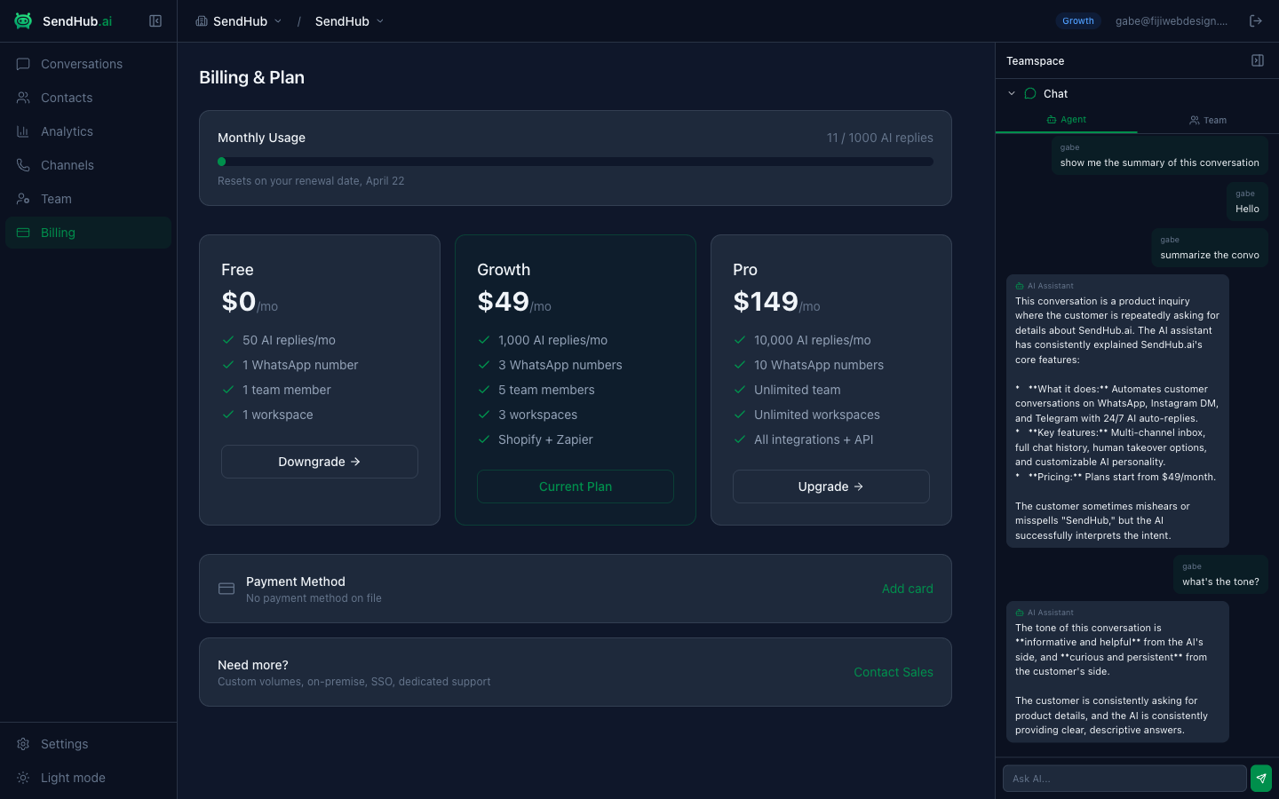Click the "Resets on your renewal date" text
This screenshot has width=1279, height=799.
point(311,181)
